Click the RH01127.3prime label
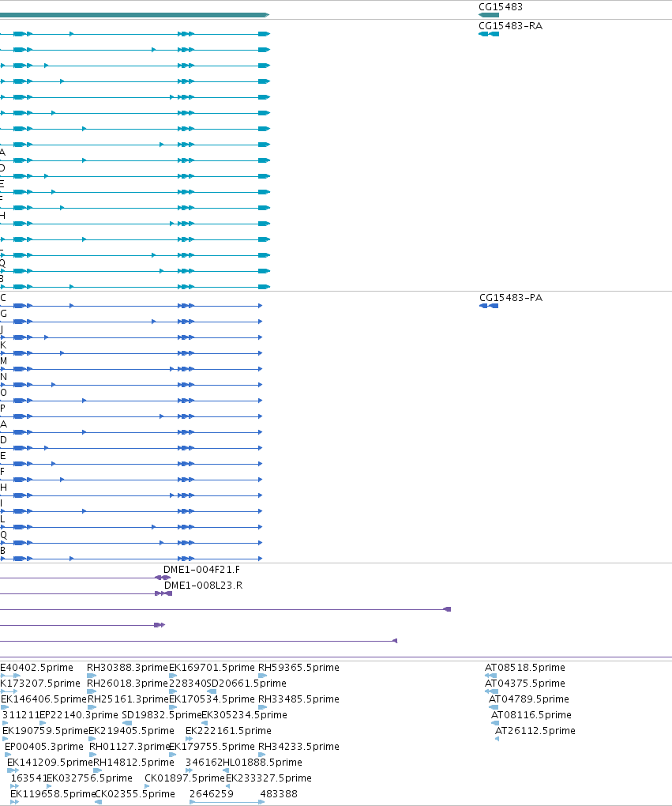Image resolution: width=672 pixels, height=806 pixels. [130, 747]
